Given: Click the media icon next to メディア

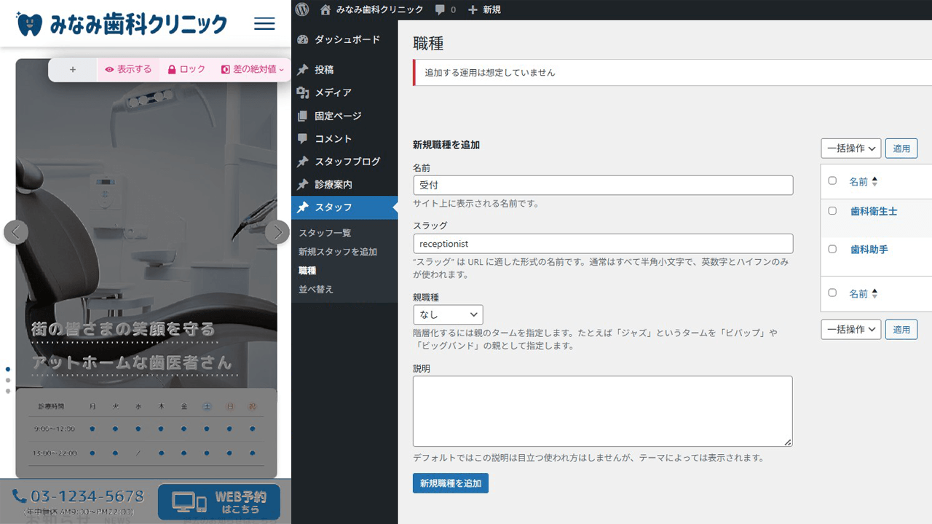Looking at the screenshot, I should click(303, 93).
